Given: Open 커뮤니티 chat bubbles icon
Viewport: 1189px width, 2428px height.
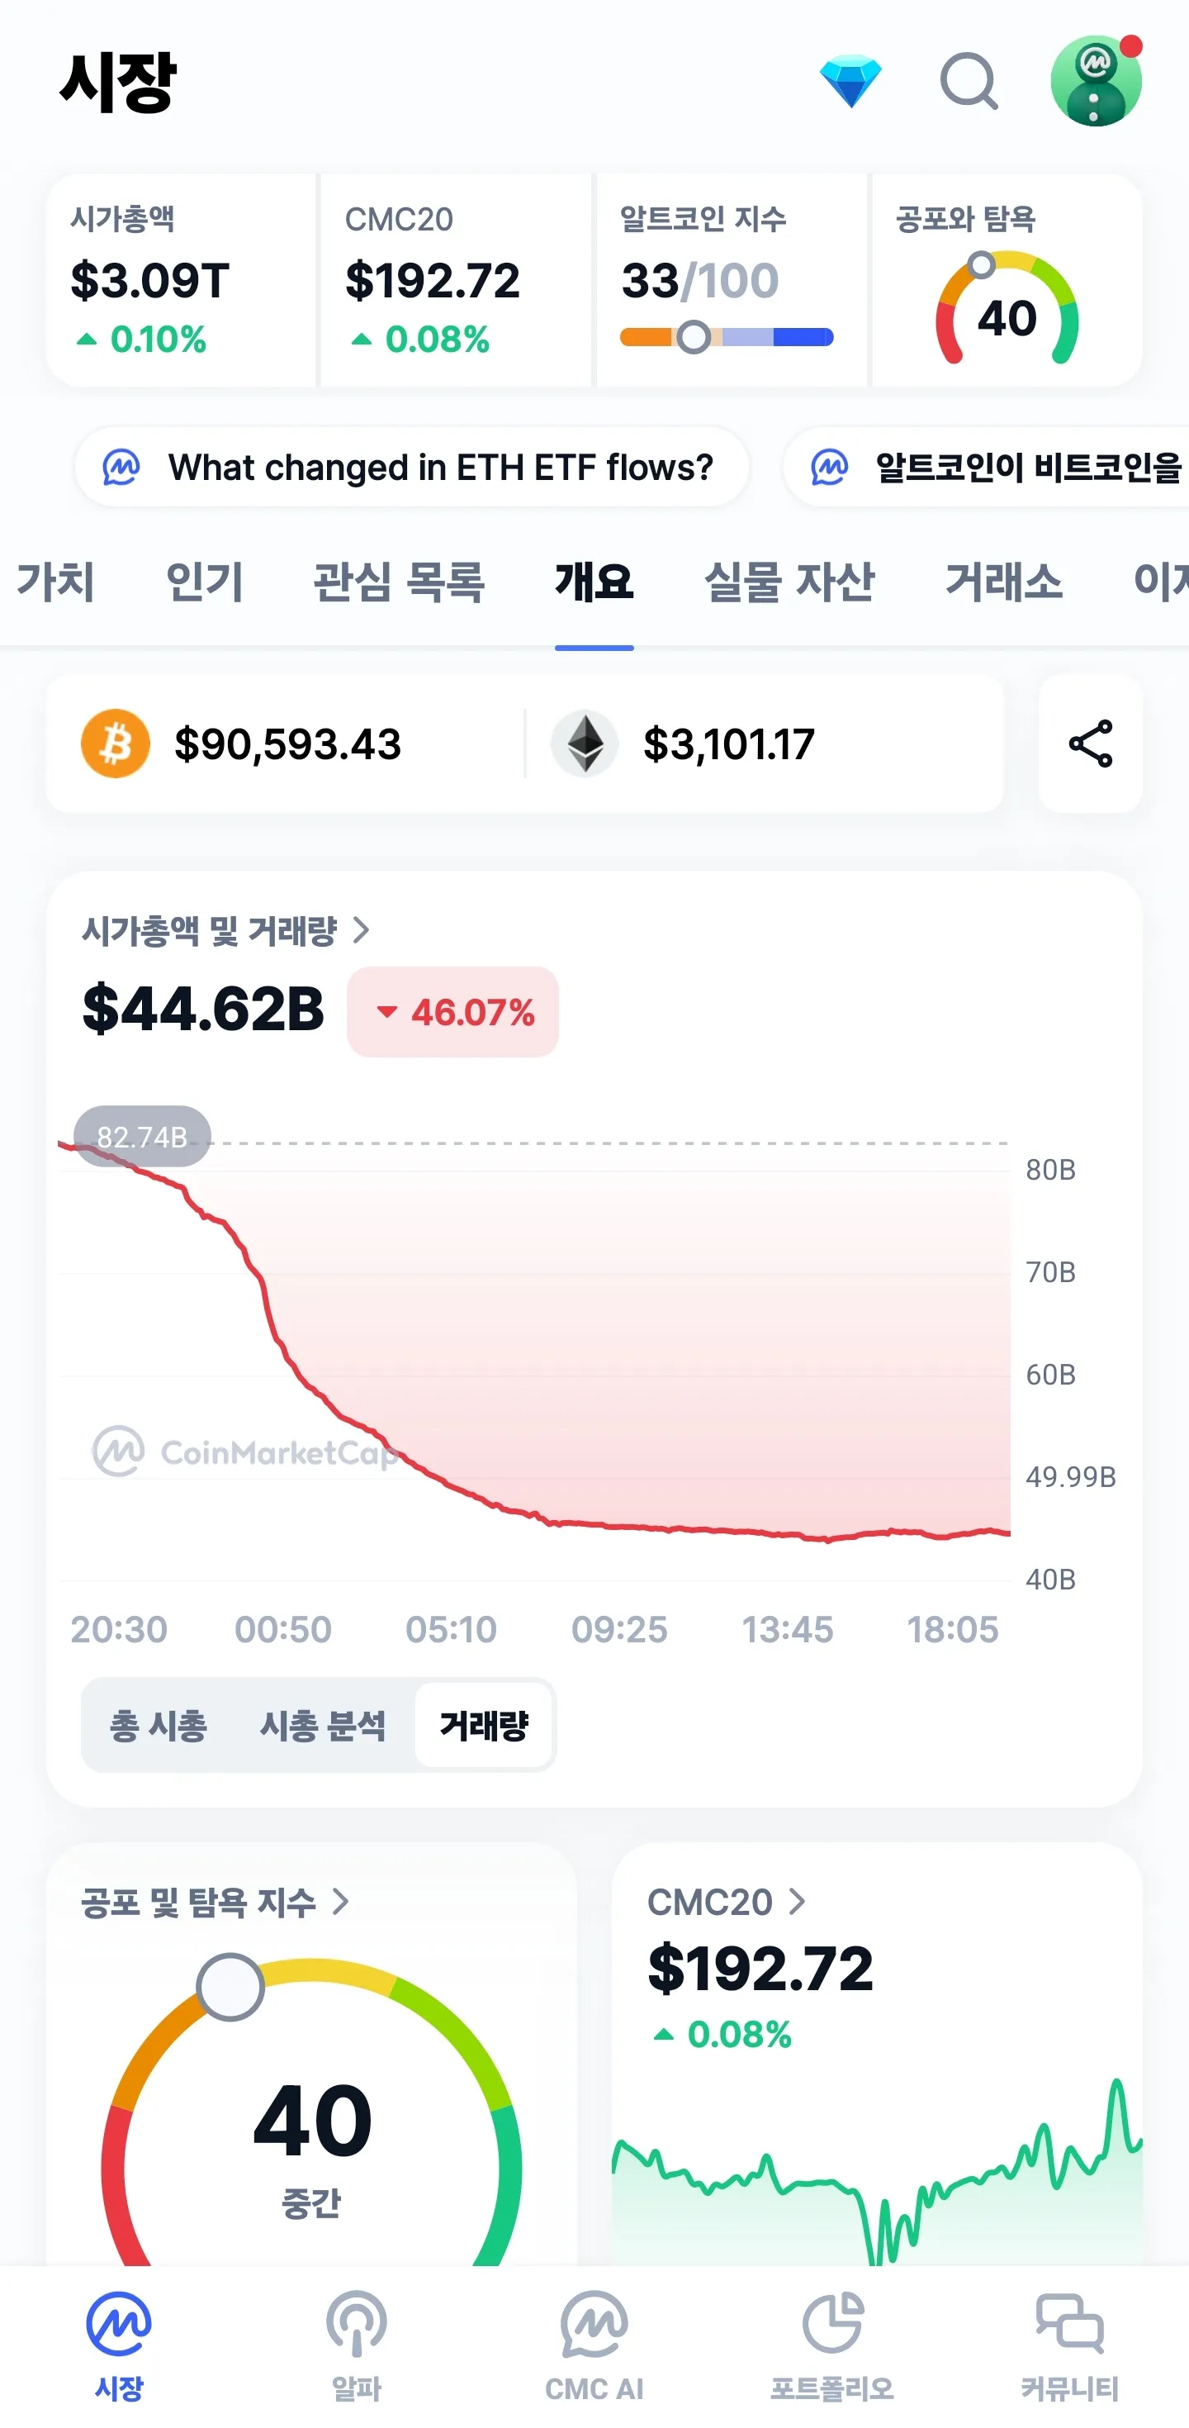Looking at the screenshot, I should pyautogui.click(x=1069, y=2324).
